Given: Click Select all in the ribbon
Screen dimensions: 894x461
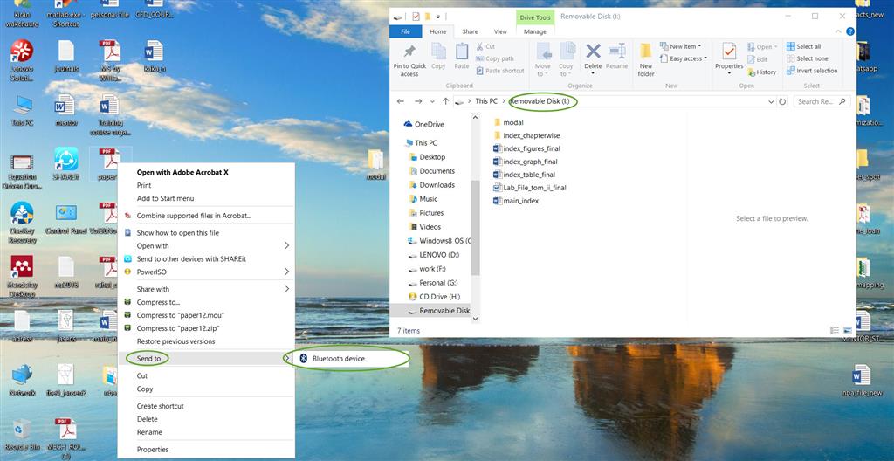Looking at the screenshot, I should pyautogui.click(x=808, y=46).
